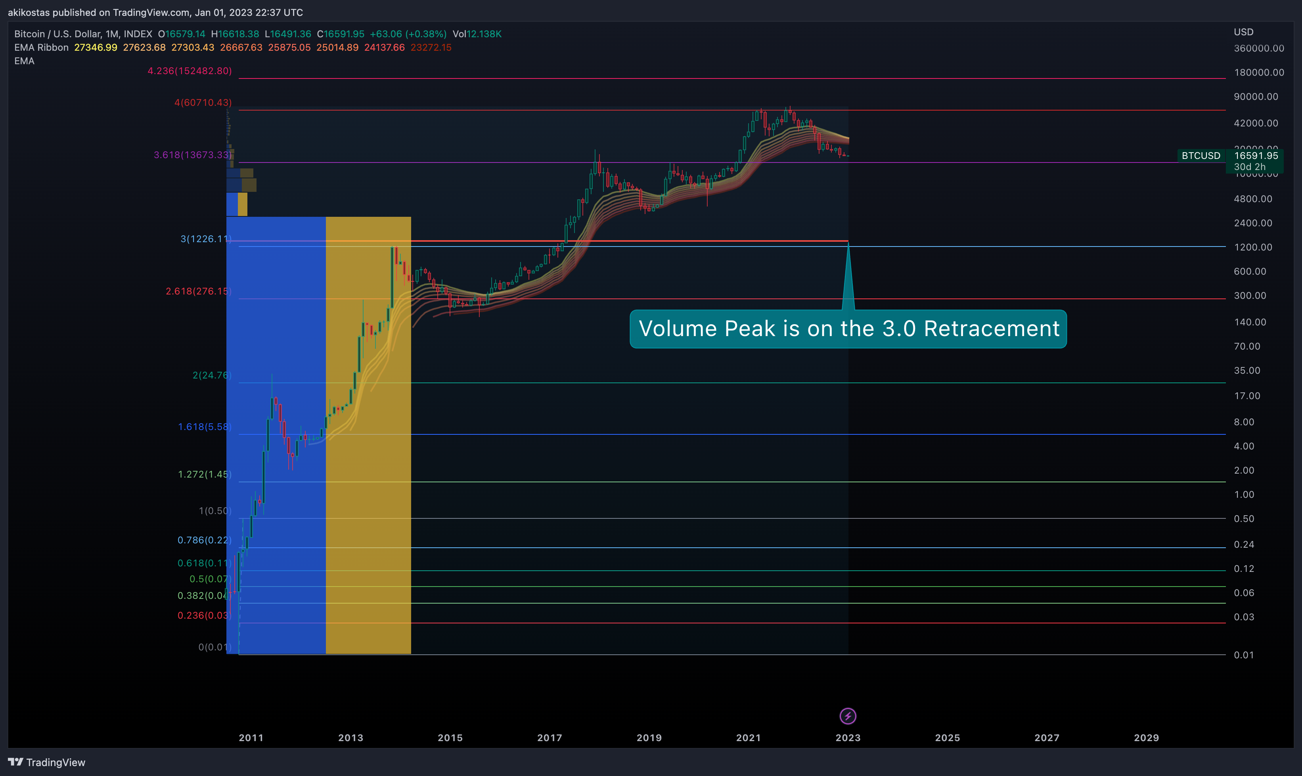This screenshot has width=1302, height=776.
Task: Click the Fibonacci label 3(1226.11)
Action: 206,239
